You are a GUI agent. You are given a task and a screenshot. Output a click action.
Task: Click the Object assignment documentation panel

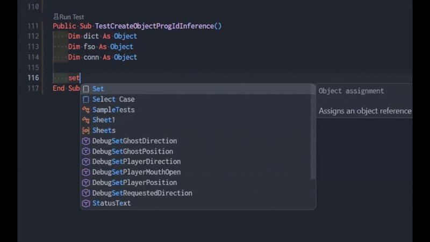click(364, 101)
